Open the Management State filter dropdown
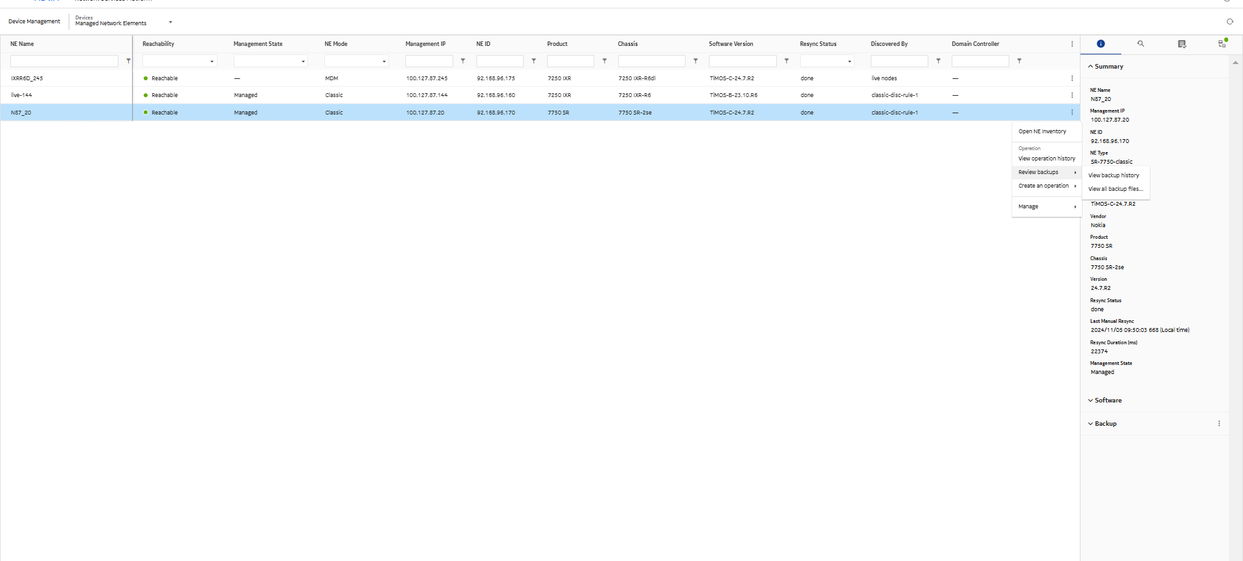The image size is (1243, 561). 270,61
